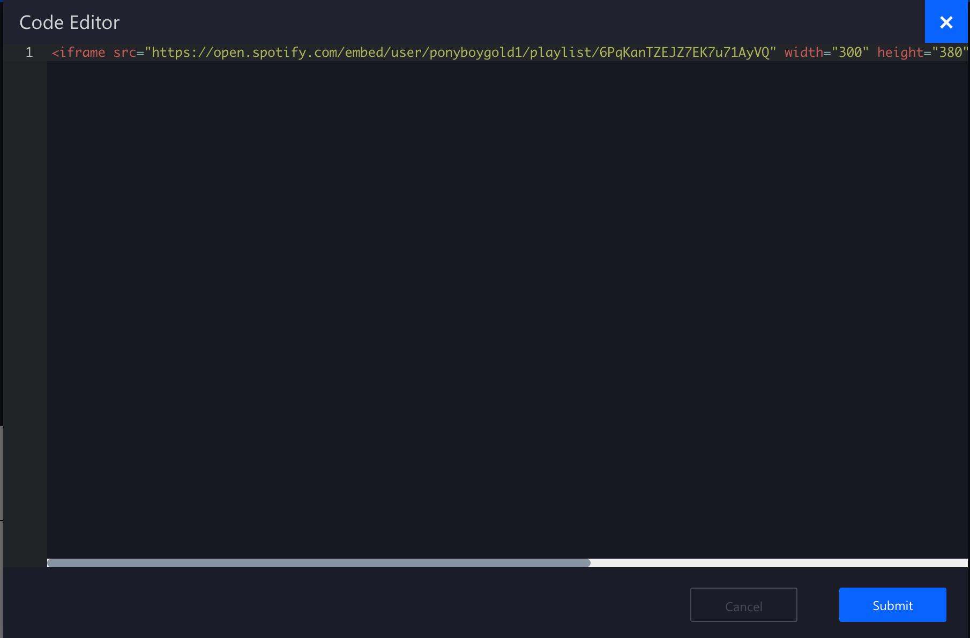
Task: Cancel the code edit
Action: [743, 605]
